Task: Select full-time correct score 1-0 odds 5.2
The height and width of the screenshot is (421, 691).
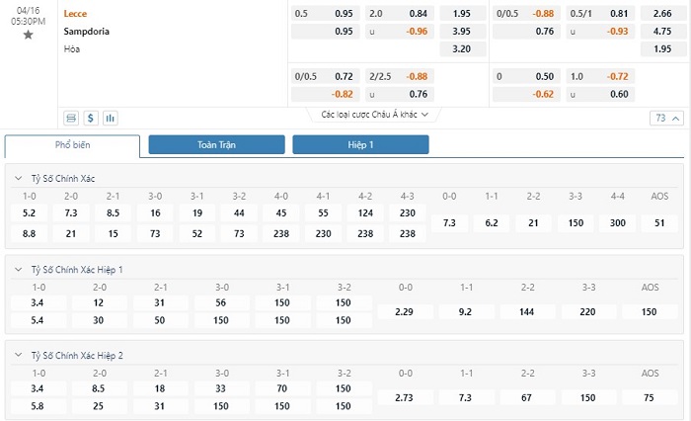Action: coord(29,213)
